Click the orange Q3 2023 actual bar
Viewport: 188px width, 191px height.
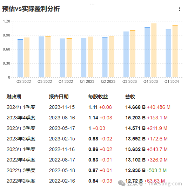click(x=133, y=54)
